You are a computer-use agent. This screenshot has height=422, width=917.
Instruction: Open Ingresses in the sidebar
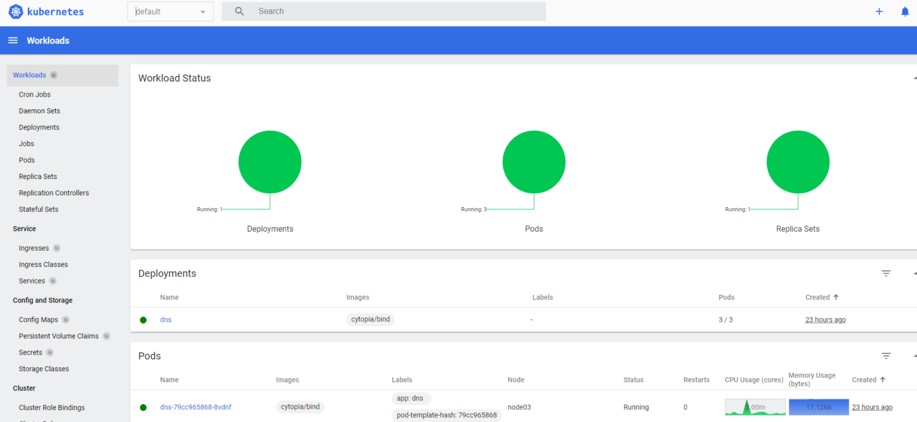point(33,248)
